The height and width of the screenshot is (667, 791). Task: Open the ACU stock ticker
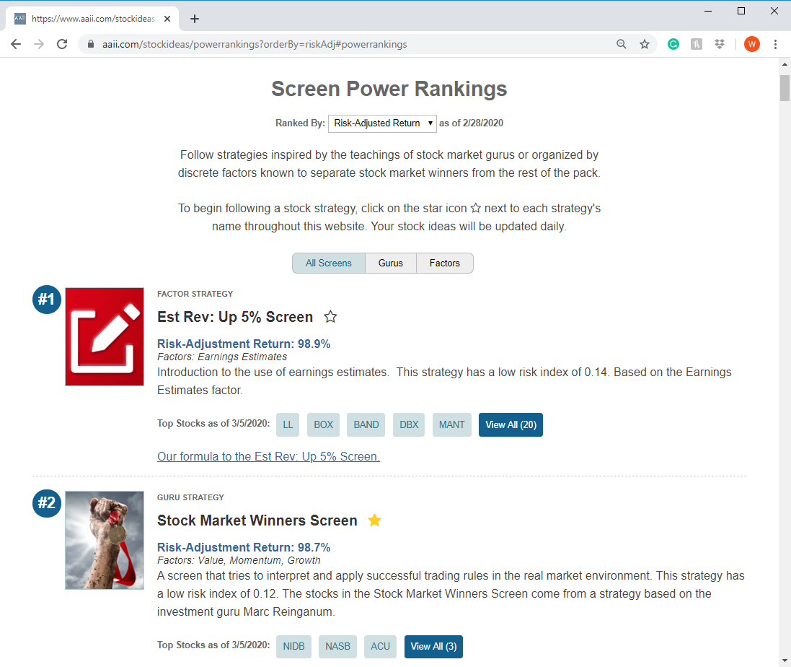pyautogui.click(x=381, y=646)
